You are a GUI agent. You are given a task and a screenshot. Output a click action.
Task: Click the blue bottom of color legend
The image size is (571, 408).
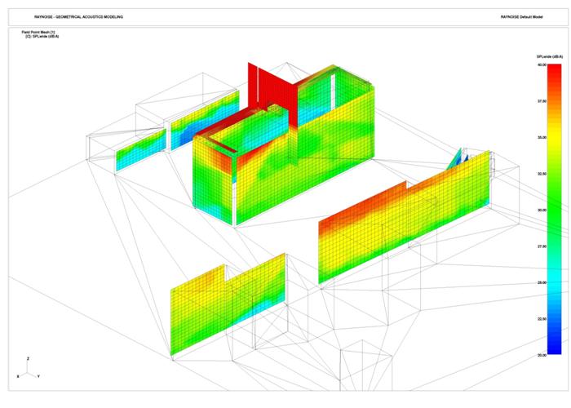555,349
